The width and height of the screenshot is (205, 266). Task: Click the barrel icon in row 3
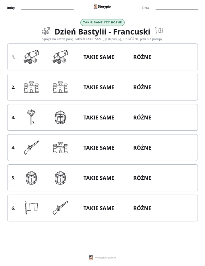point(60,117)
